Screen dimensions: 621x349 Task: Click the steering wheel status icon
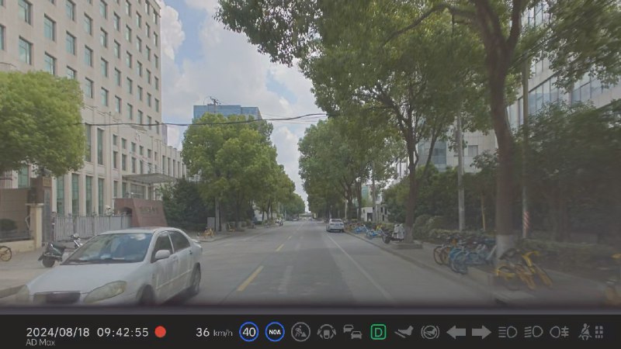coord(430,332)
